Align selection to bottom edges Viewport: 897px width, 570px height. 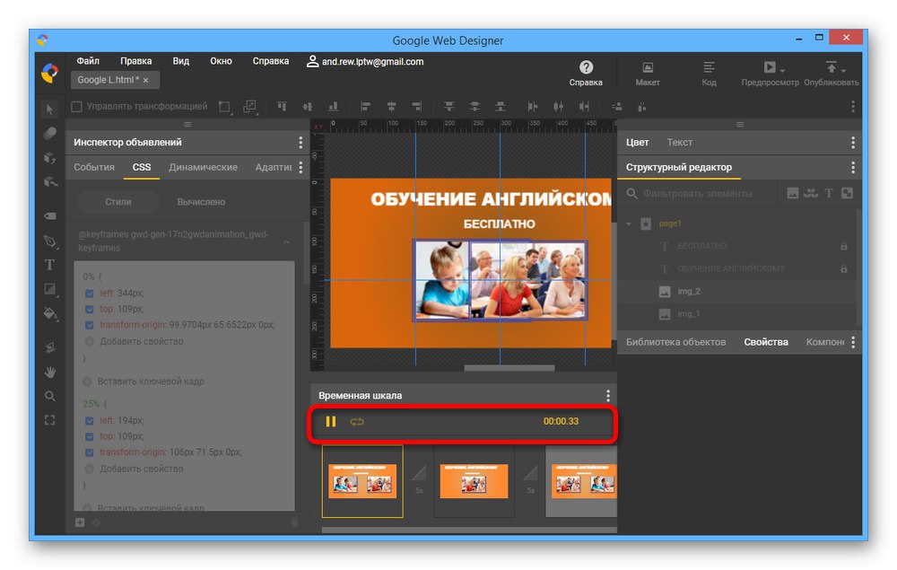(333, 107)
